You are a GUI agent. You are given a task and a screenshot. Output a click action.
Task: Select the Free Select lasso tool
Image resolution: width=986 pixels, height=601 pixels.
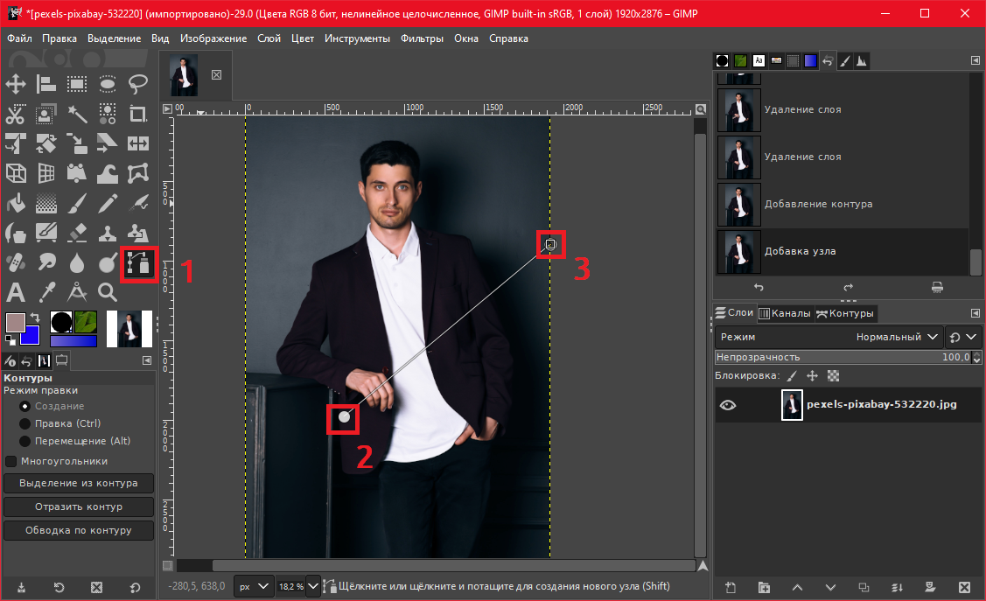click(137, 84)
